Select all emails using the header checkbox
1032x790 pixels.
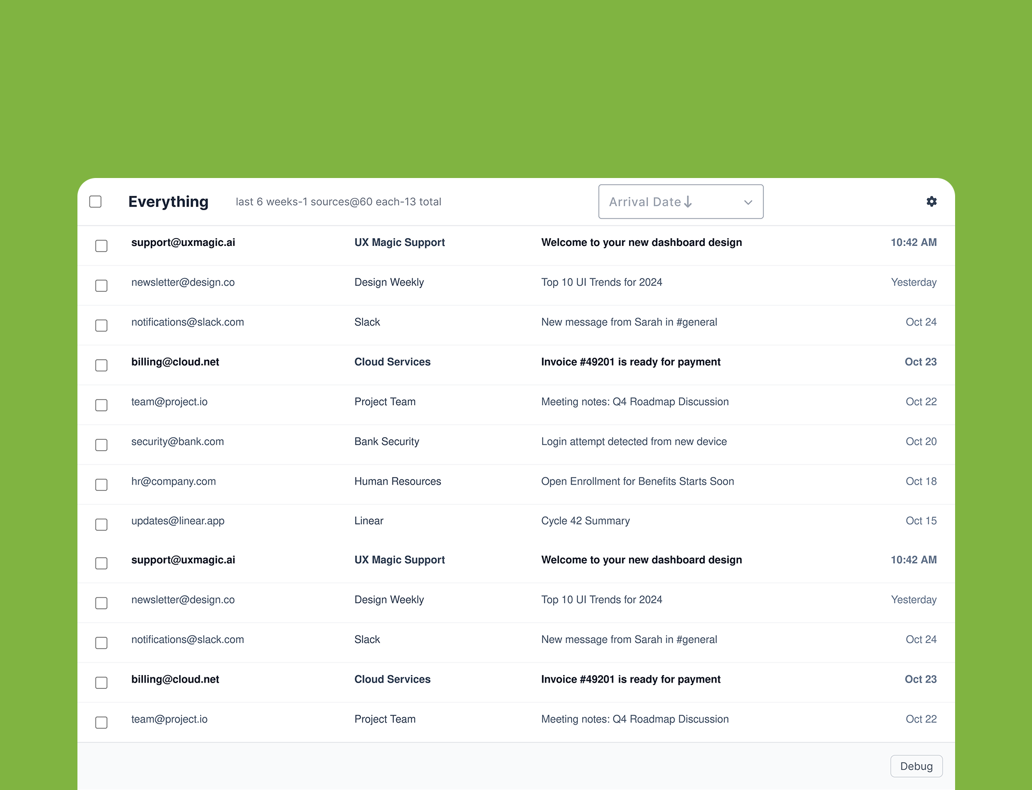[95, 201]
